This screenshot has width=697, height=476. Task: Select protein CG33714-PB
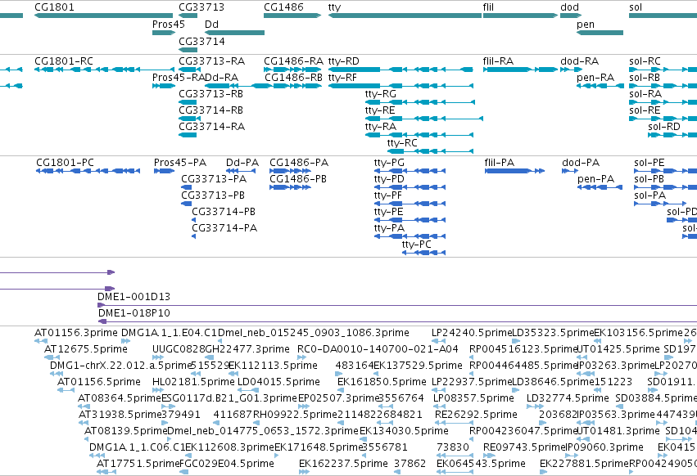(194, 220)
